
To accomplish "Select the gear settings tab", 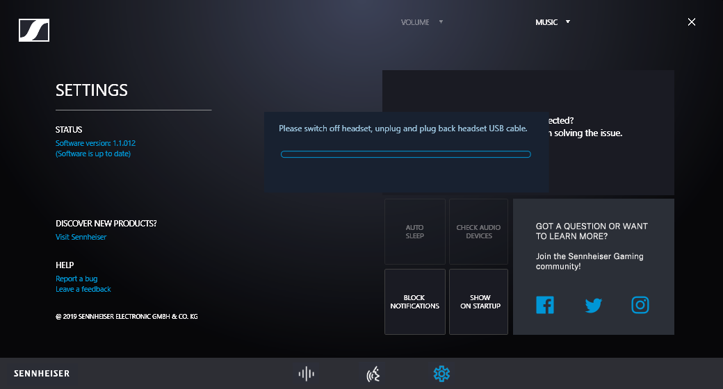I will 441,374.
